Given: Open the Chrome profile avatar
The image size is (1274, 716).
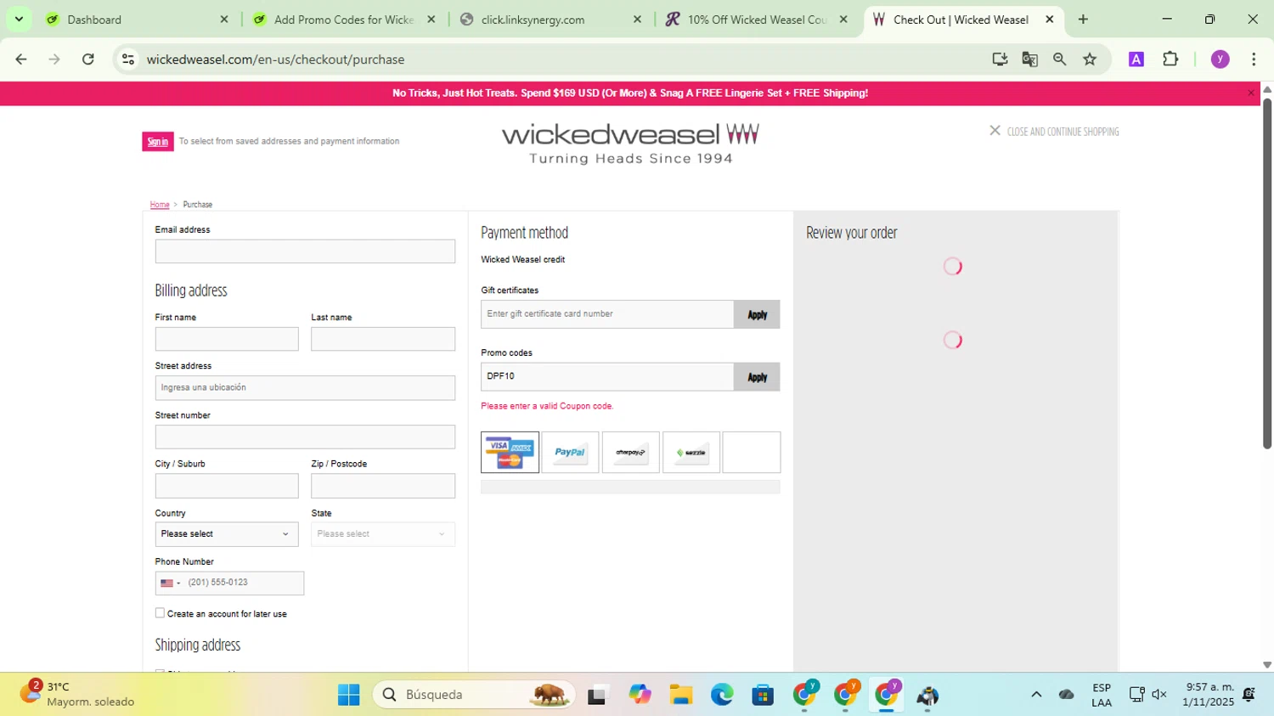Looking at the screenshot, I should point(1220,59).
